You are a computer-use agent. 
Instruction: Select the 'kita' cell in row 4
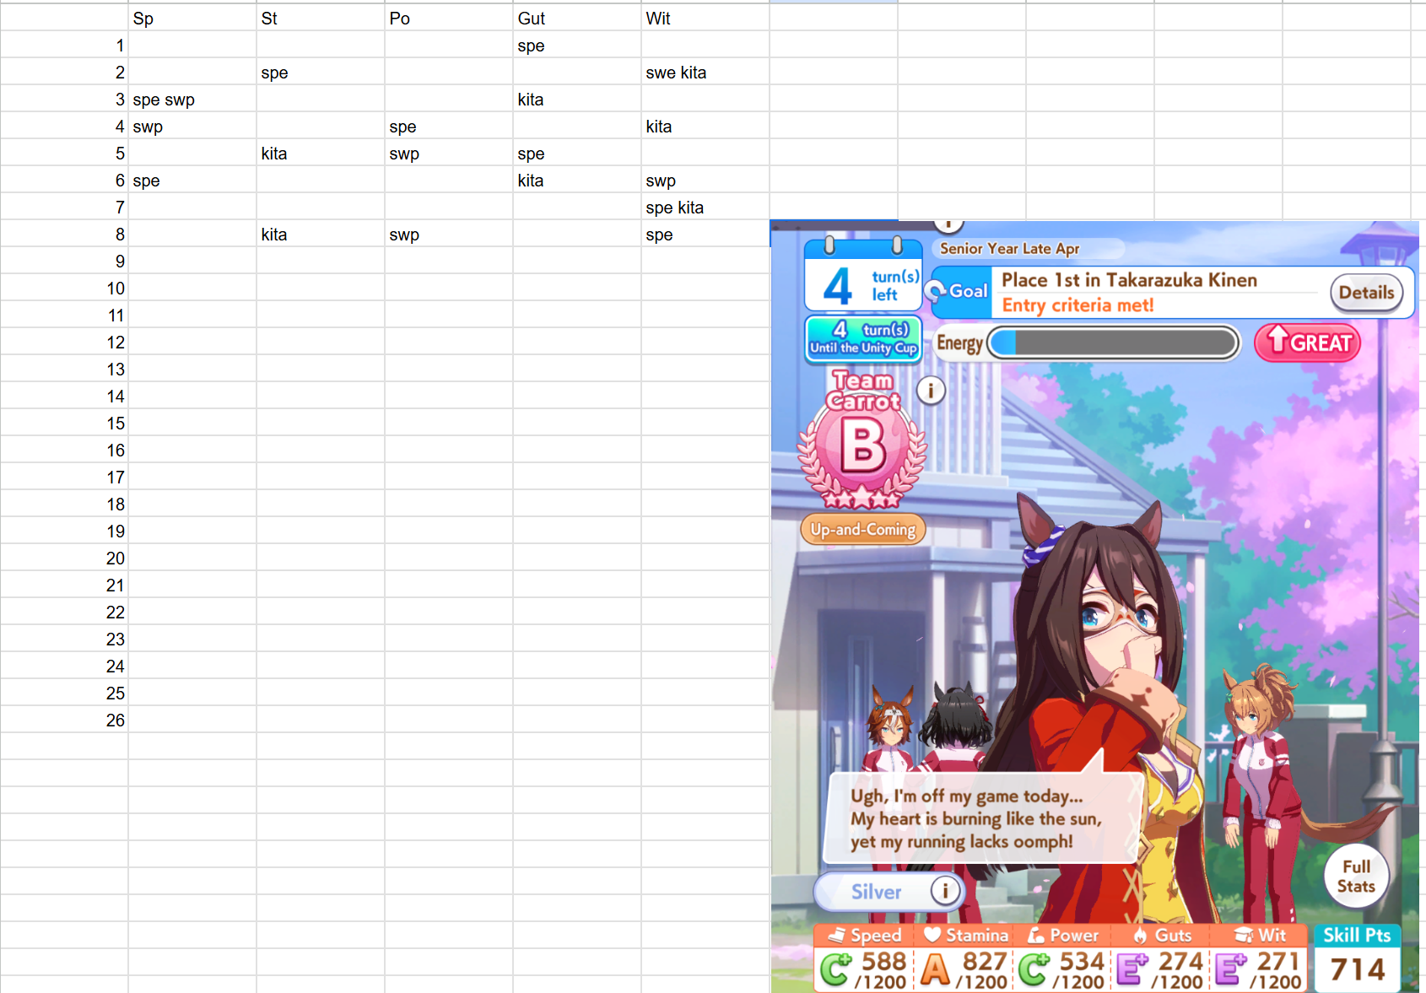[x=705, y=127]
